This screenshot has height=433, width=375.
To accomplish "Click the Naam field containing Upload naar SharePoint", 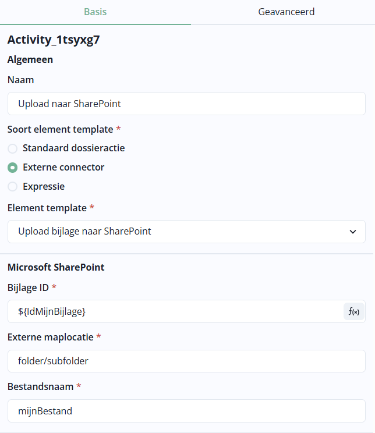I will click(x=186, y=104).
